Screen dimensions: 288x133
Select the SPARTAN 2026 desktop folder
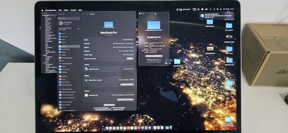(x=230, y=62)
